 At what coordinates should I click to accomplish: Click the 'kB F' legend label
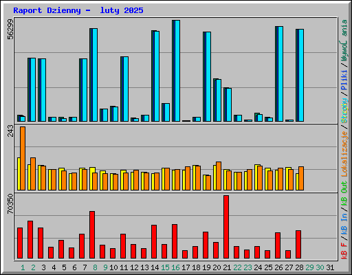344,250
